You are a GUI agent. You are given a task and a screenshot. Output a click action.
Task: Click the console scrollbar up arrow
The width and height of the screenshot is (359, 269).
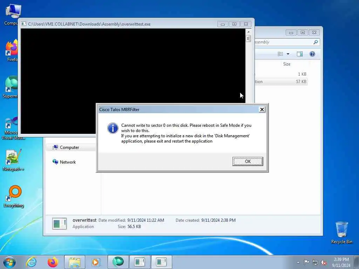[249, 32]
